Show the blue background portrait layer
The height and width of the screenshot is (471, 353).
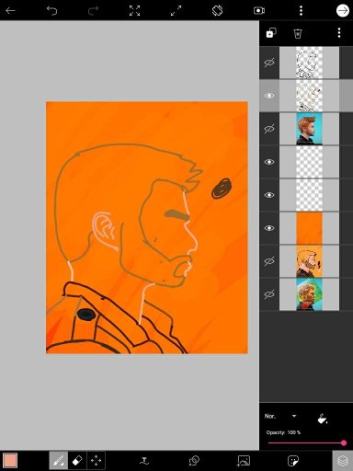coord(269,129)
